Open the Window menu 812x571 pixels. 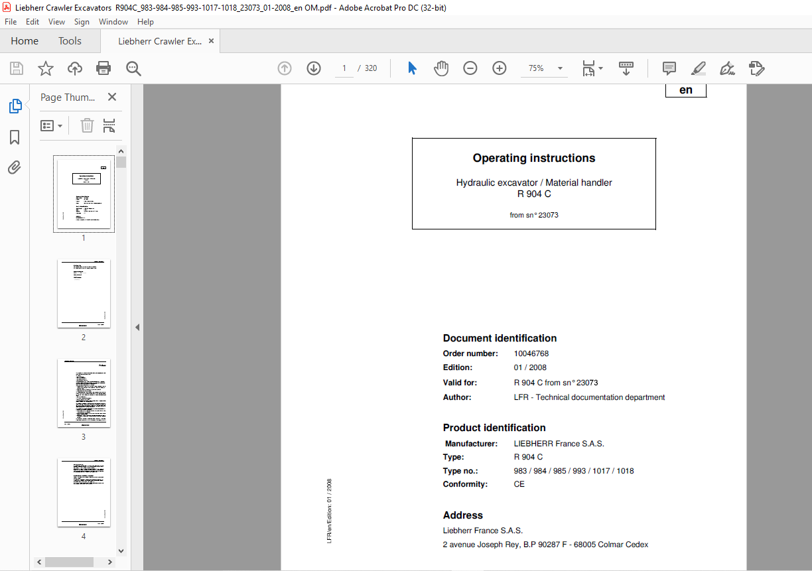pyautogui.click(x=113, y=22)
